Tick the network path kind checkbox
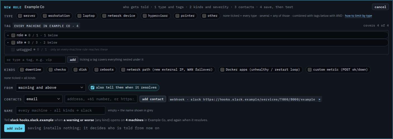The height and width of the screenshot is (139, 393). tap(123, 70)
